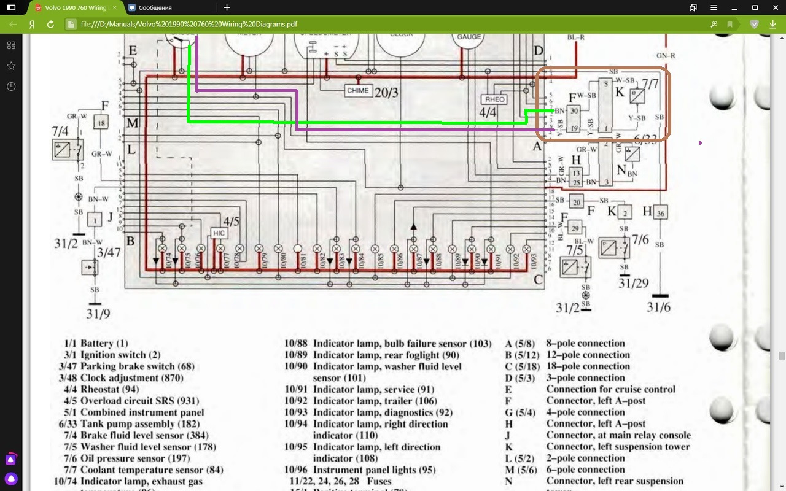Launch the lower purple Alice voice icon
This screenshot has height=491, width=786.
point(11,479)
